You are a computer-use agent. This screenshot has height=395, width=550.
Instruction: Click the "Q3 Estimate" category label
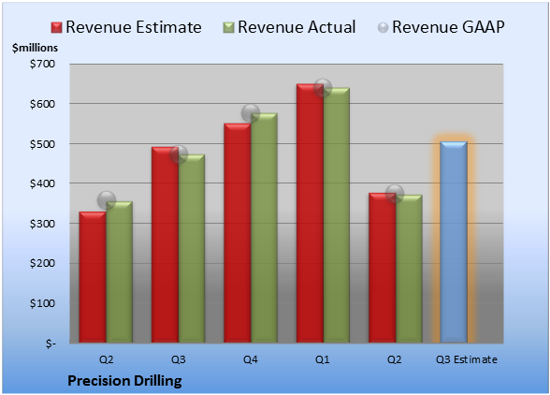point(467,359)
